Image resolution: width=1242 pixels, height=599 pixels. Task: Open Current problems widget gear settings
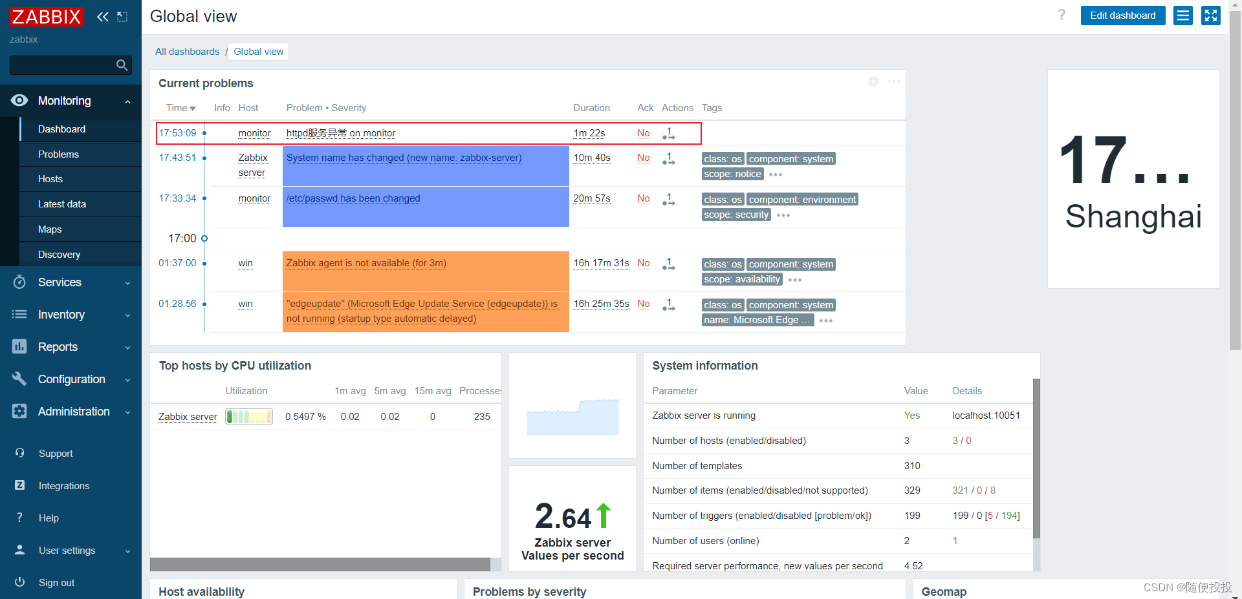pos(873,81)
